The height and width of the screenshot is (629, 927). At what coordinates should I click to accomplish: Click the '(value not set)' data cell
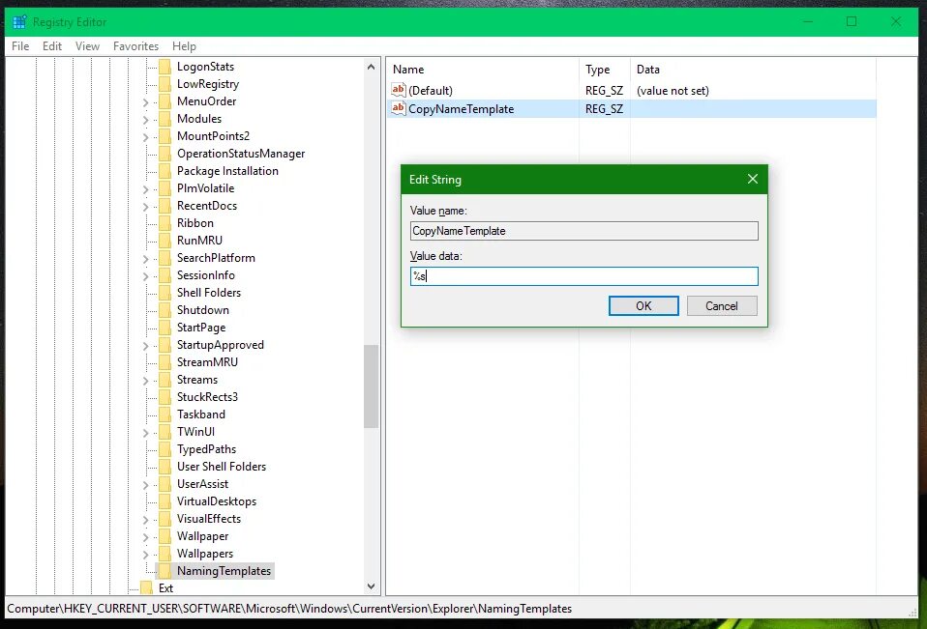pyautogui.click(x=673, y=90)
